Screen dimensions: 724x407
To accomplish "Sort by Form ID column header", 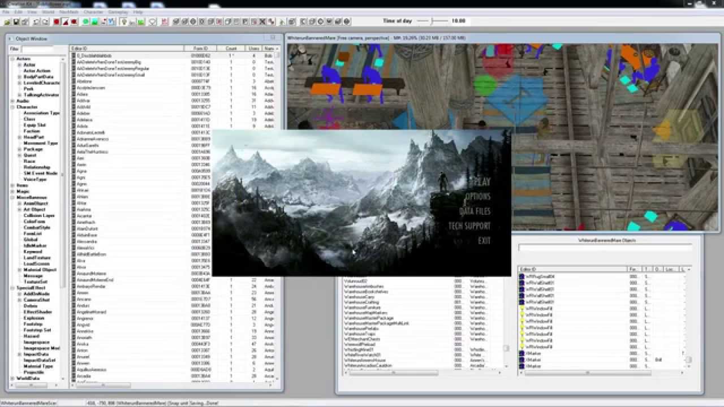I will pyautogui.click(x=201, y=49).
